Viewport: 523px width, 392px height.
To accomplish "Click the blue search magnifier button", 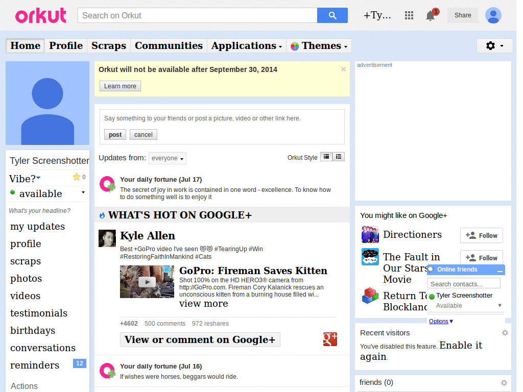I will click(332, 15).
